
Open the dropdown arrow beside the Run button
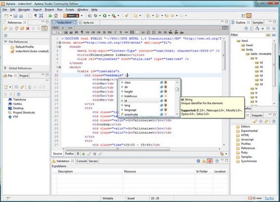109,15
